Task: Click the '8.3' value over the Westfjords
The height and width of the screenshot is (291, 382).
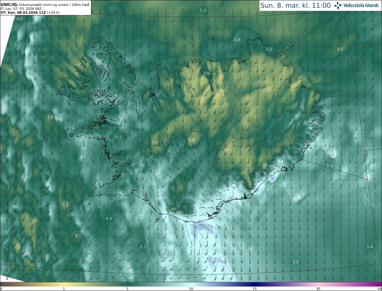Action: coord(98,61)
